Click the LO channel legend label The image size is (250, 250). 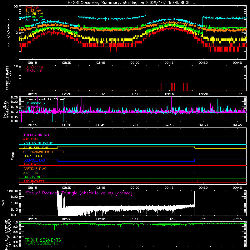[34, 67]
